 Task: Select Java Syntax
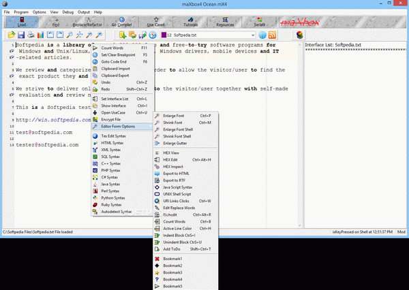(x=123, y=184)
